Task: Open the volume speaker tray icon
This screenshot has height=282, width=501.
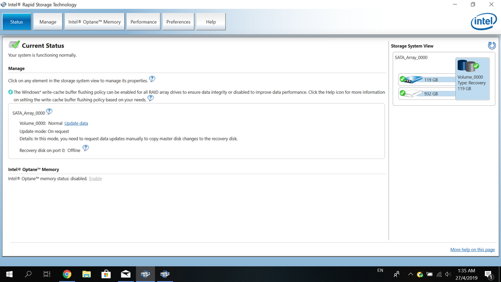Action: coord(448,274)
